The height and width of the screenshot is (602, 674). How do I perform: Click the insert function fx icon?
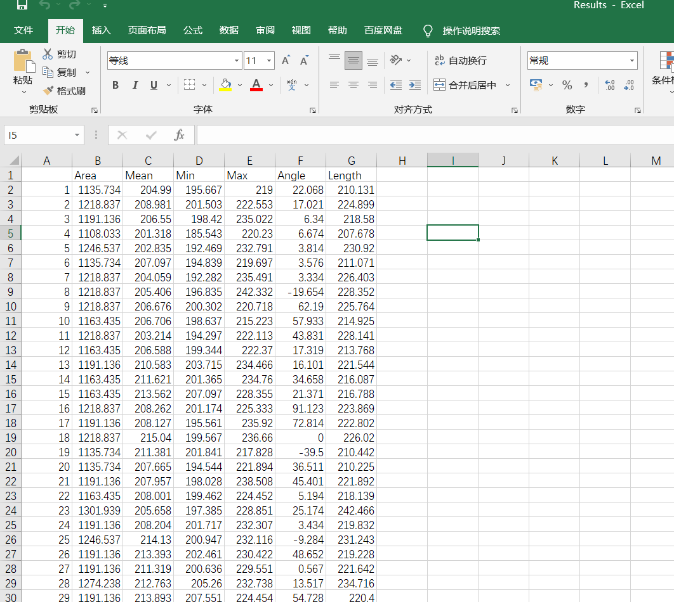pyautogui.click(x=179, y=135)
